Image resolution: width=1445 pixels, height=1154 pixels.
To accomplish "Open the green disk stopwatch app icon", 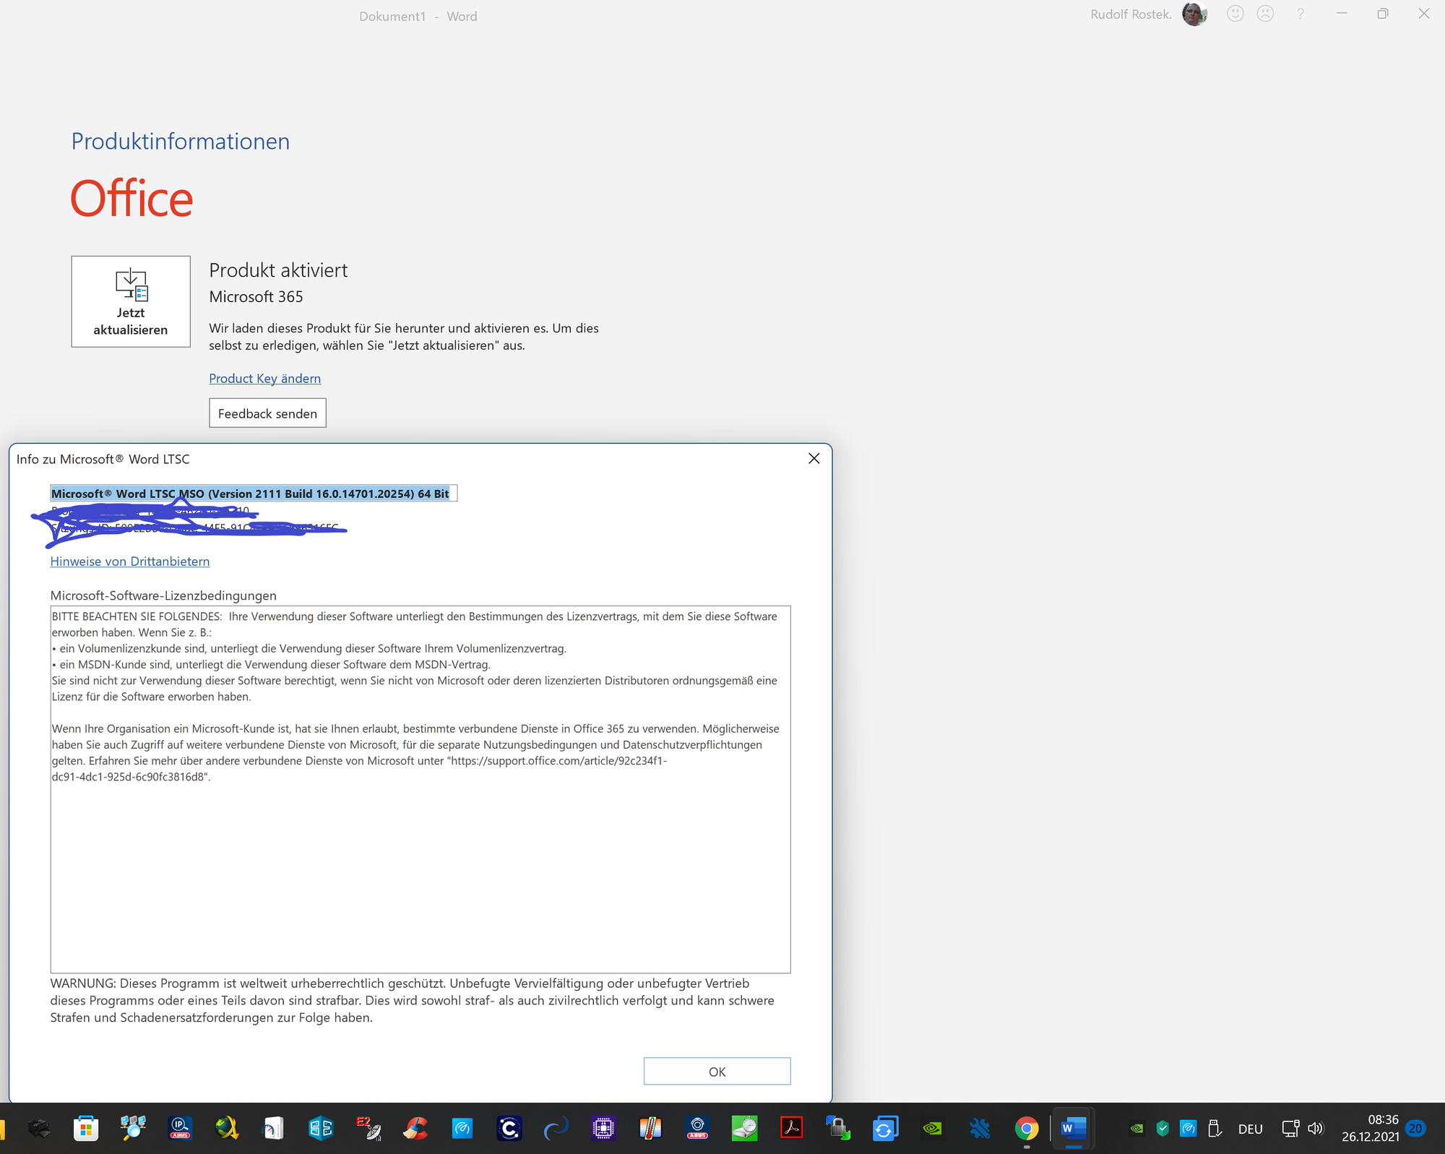I will [x=745, y=1129].
